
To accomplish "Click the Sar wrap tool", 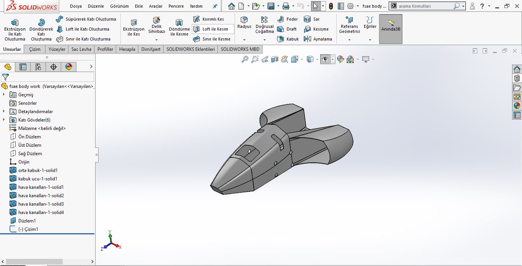I will 312,19.
